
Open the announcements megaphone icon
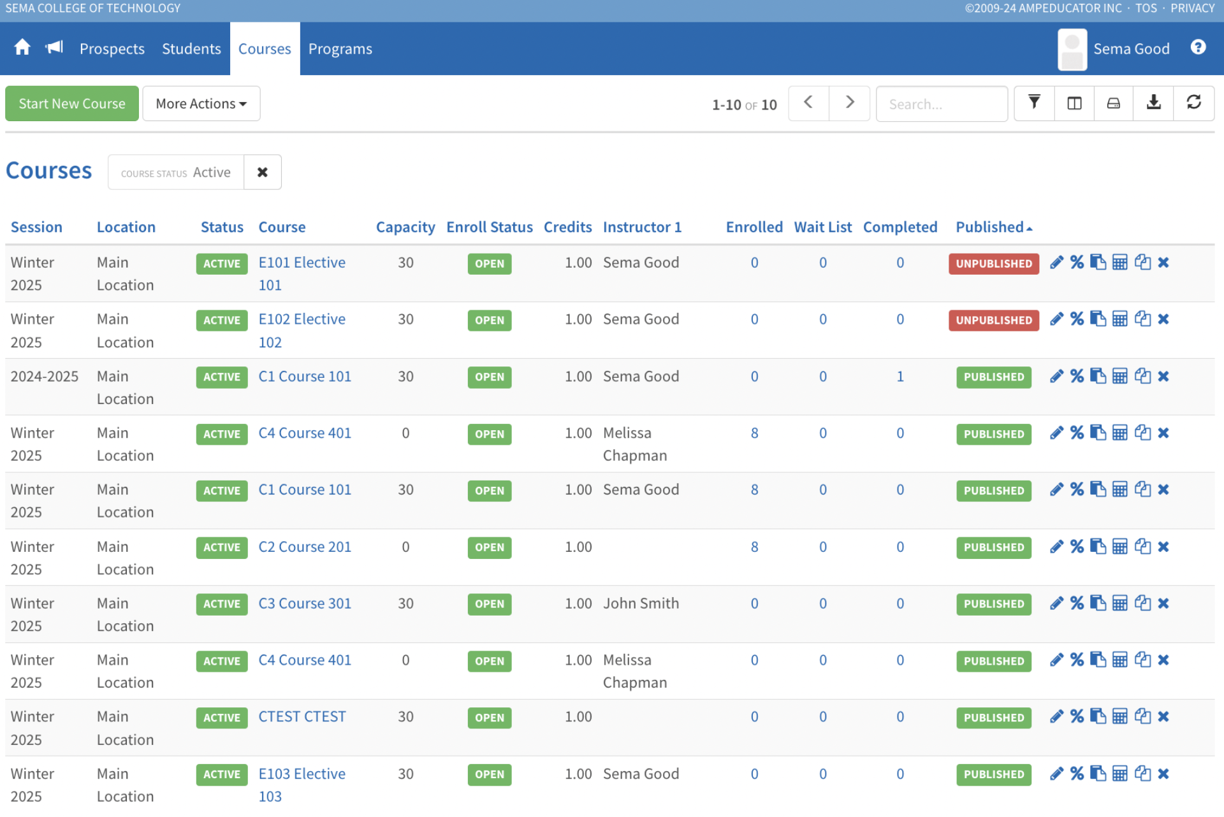[x=54, y=48]
